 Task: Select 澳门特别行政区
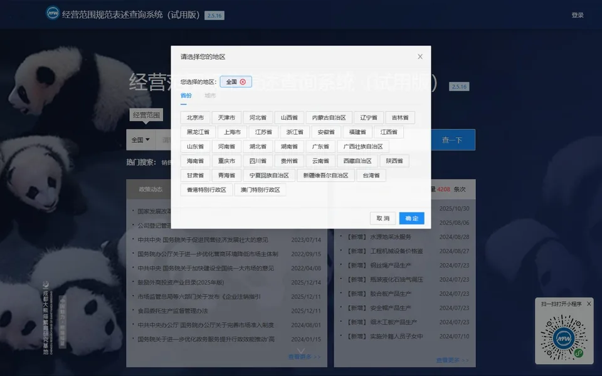(260, 190)
